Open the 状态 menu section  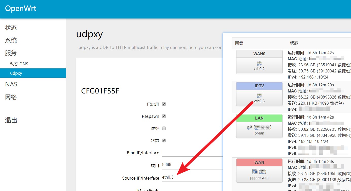(x=11, y=28)
